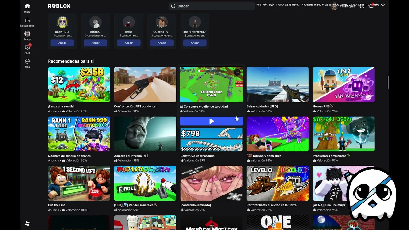
Task: Open the chizaqwe profile picture in the header
Action: coord(334,6)
